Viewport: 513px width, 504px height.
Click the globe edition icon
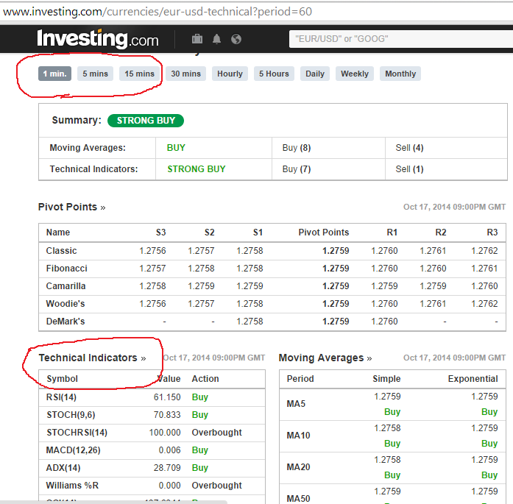(236, 39)
